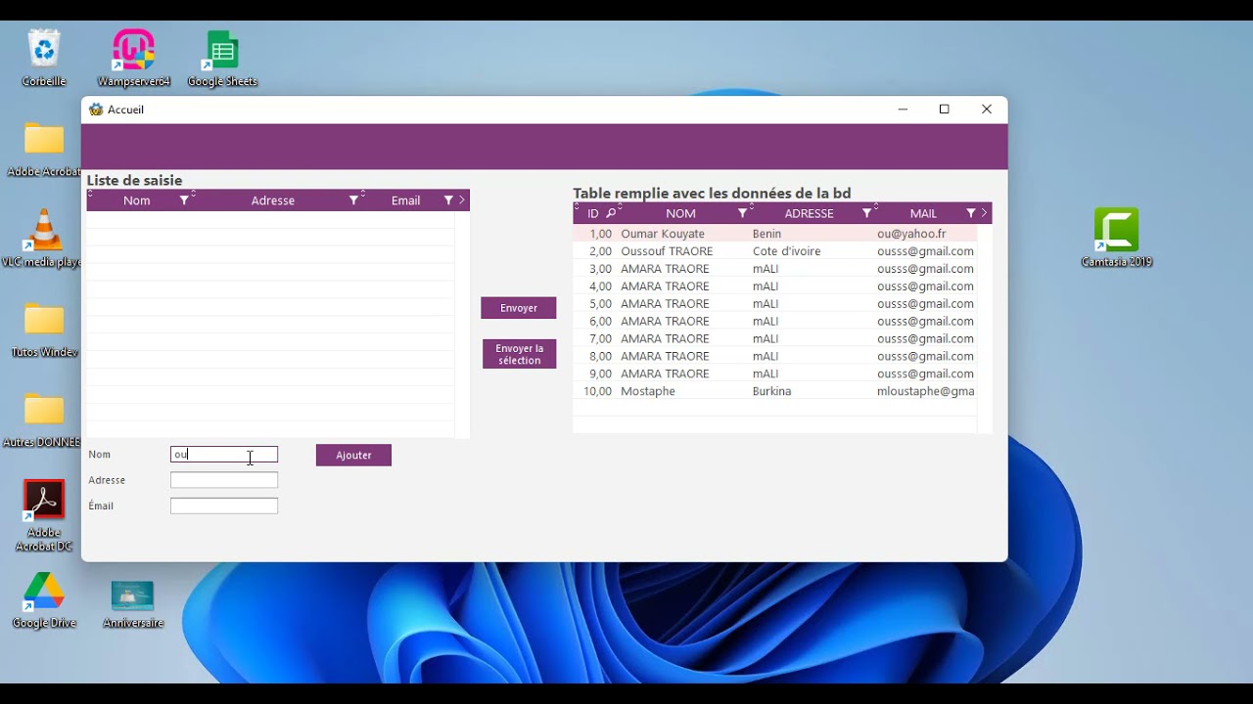Screen dimensions: 1253x704
Task: Click ousss@gmail.com in row 2,00
Action: click(925, 251)
